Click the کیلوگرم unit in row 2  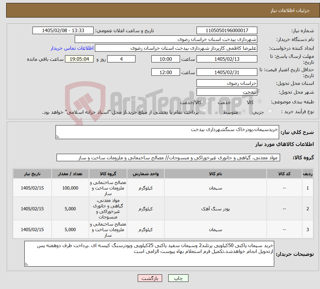point(146,209)
